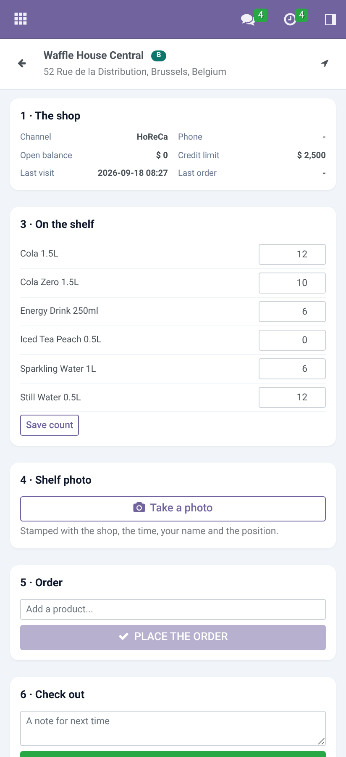Click the Save count button

[x=50, y=425]
